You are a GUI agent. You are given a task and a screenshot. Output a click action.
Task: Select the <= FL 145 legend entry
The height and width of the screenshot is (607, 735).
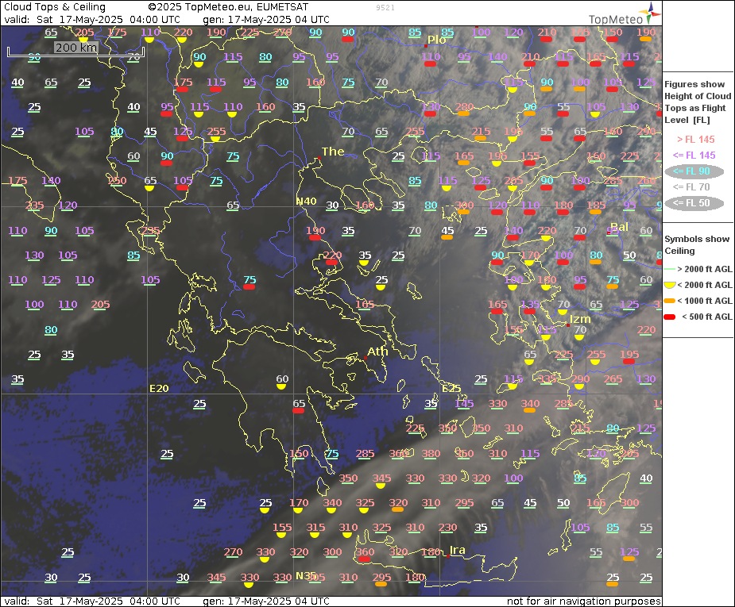694,156
